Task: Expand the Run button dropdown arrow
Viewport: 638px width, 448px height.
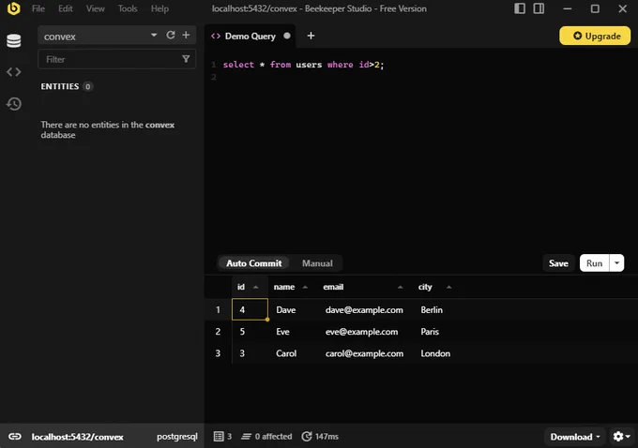Action: coord(616,263)
